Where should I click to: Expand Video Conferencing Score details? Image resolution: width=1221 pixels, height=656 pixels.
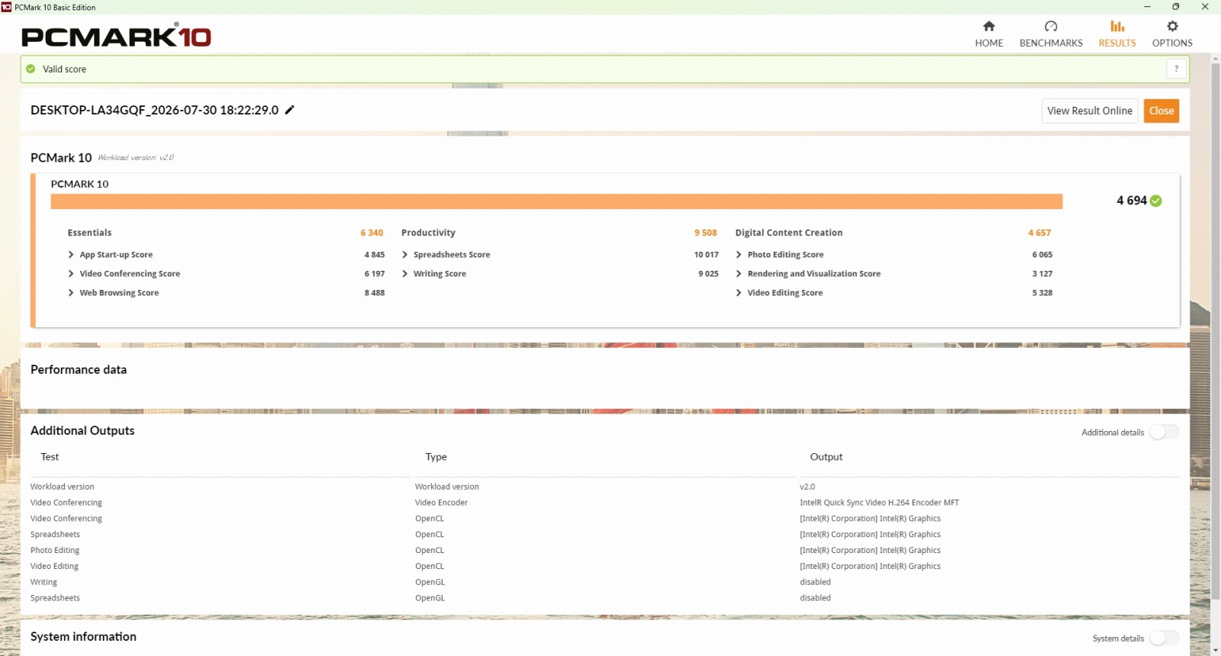point(71,274)
